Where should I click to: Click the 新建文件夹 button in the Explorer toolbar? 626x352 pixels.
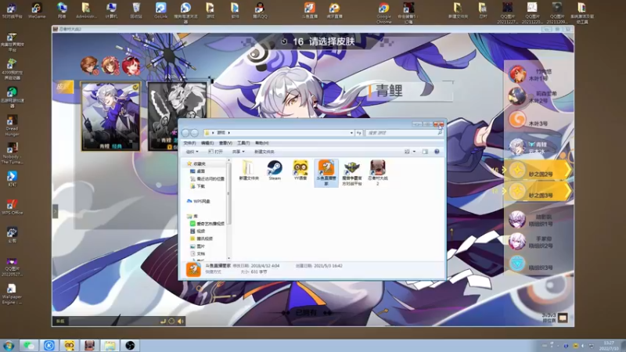click(x=264, y=152)
